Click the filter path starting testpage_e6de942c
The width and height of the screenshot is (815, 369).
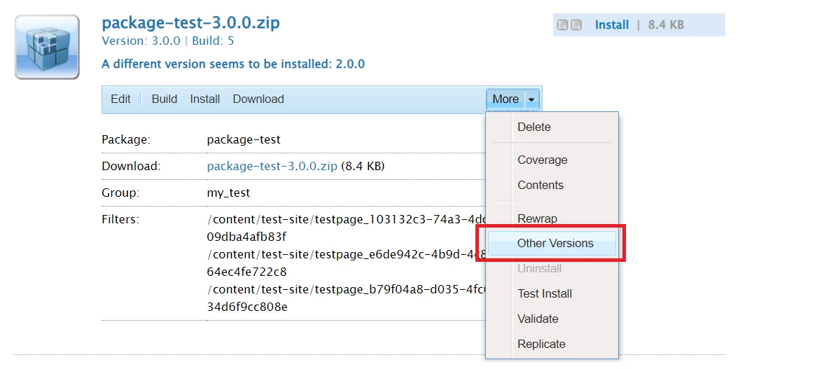346,263
